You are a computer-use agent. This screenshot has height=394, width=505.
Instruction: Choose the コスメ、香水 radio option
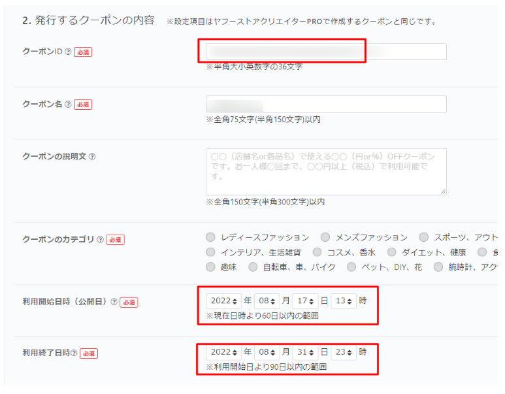pyautogui.click(x=317, y=252)
